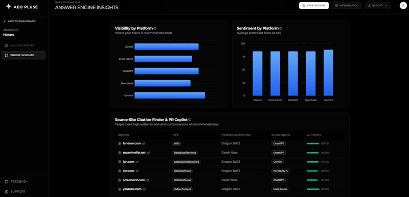Click the Naruto brand name in sidebar
Viewport: 409px width, 197px height.
click(x=9, y=35)
